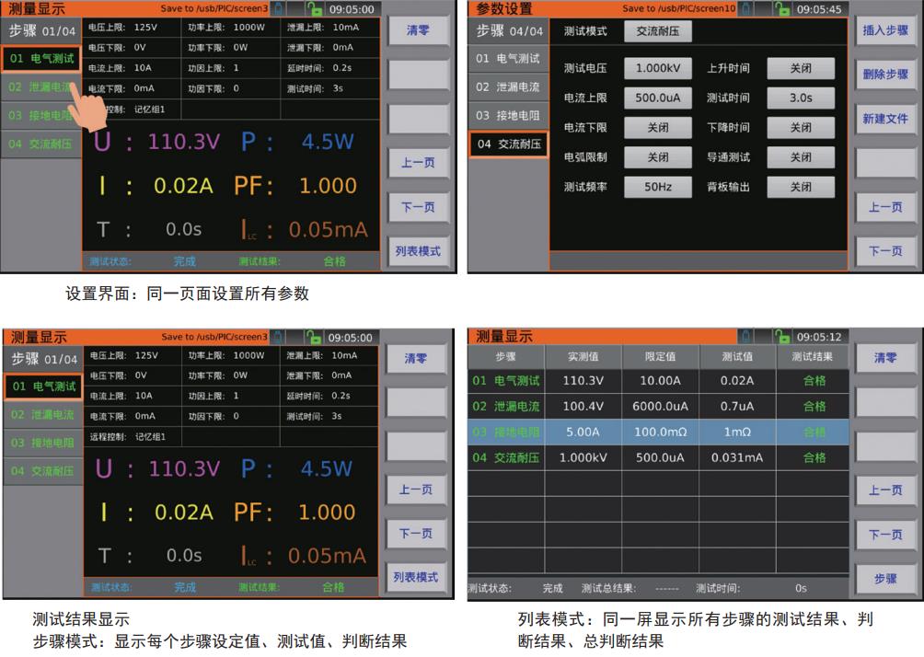Tap the USB drive icon beside 09:05:12 clock
The image size is (924, 657).
tap(744, 337)
